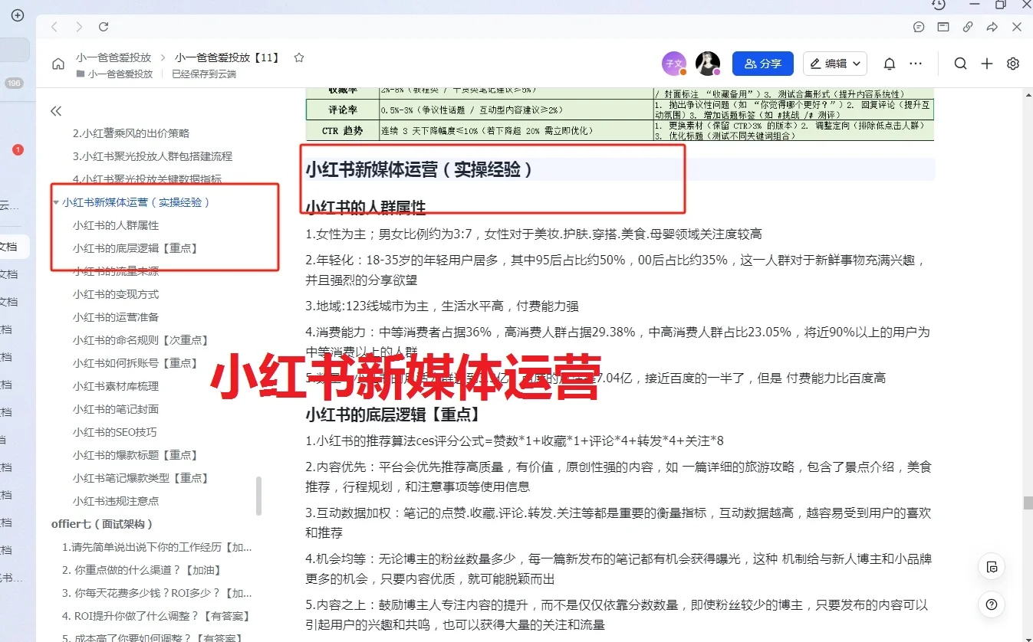
Task: Open the notifications bell
Action: point(890,64)
